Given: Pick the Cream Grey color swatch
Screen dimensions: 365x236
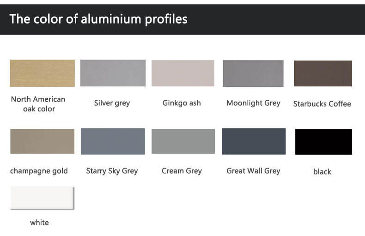Looking at the screenshot, I should 183,141.
